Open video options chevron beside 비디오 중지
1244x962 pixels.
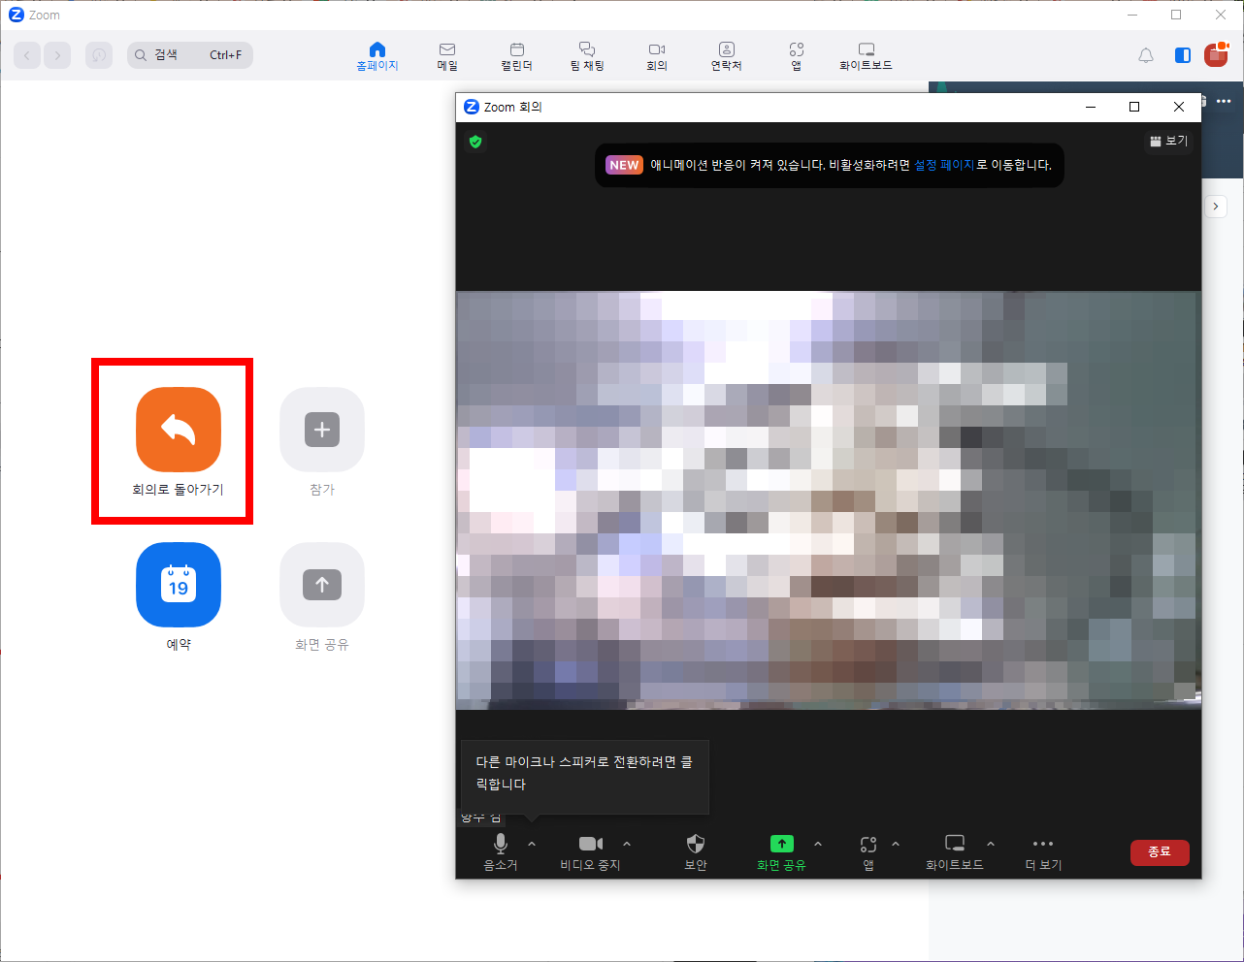click(x=626, y=843)
